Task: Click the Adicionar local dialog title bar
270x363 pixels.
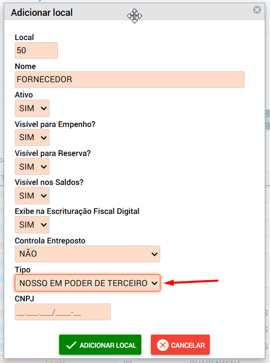Action: pyautogui.click(x=134, y=12)
